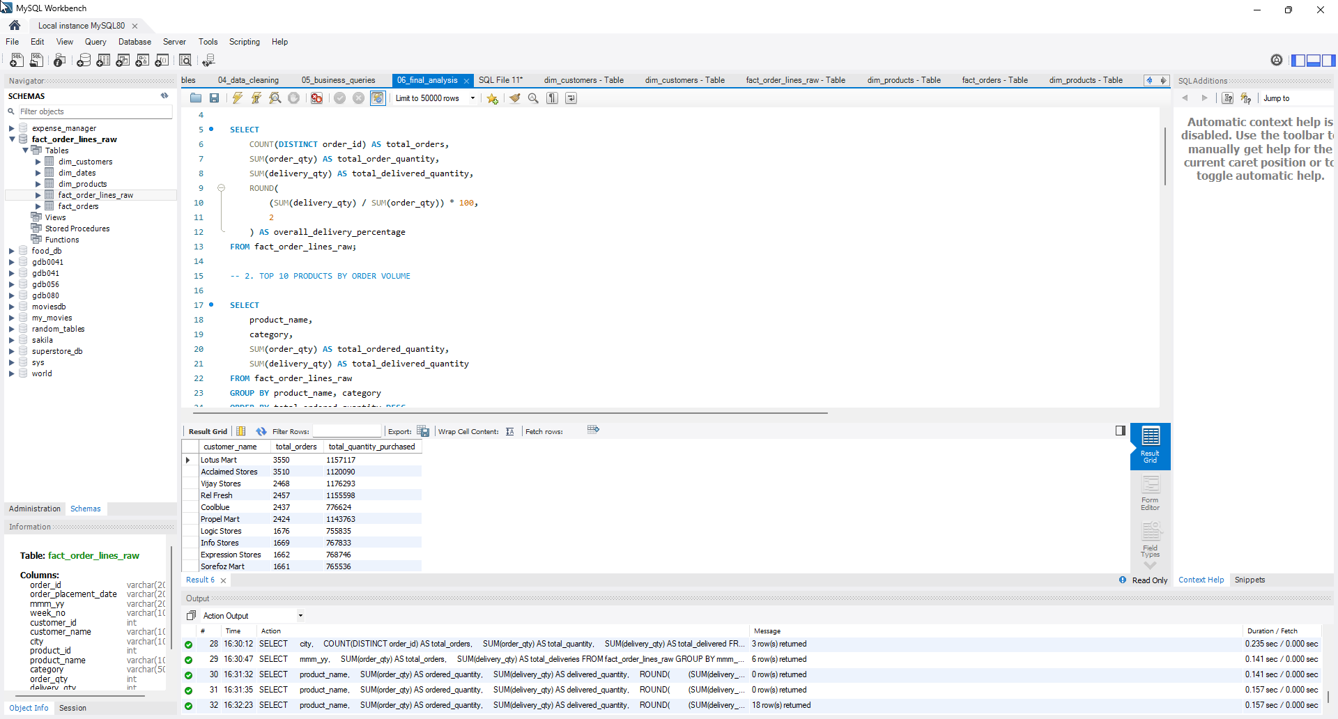Reconnect to DBMS icon

(x=208, y=61)
